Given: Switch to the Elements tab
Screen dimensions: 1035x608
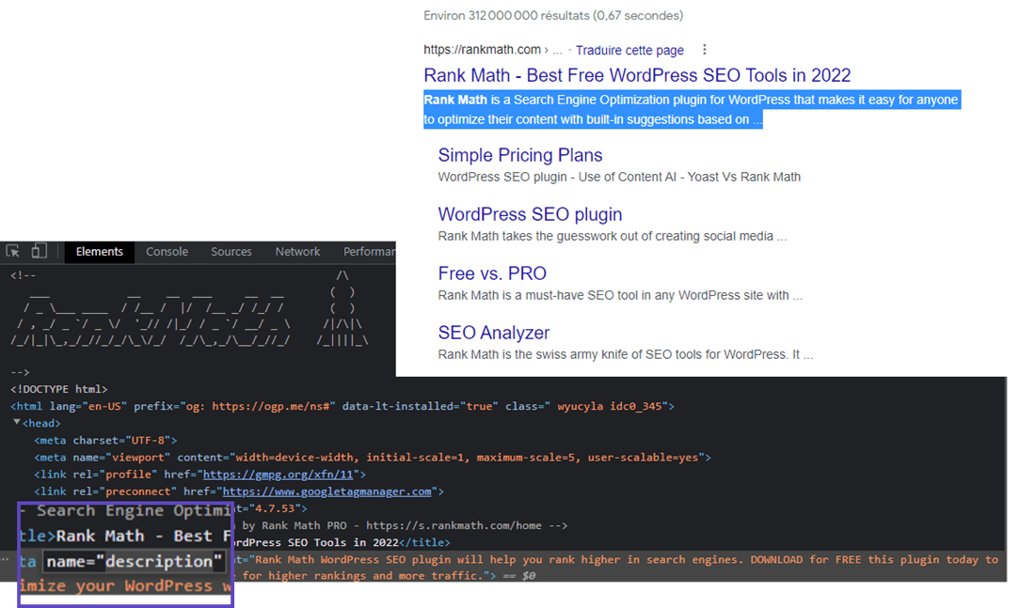Looking at the screenshot, I should pos(100,252).
